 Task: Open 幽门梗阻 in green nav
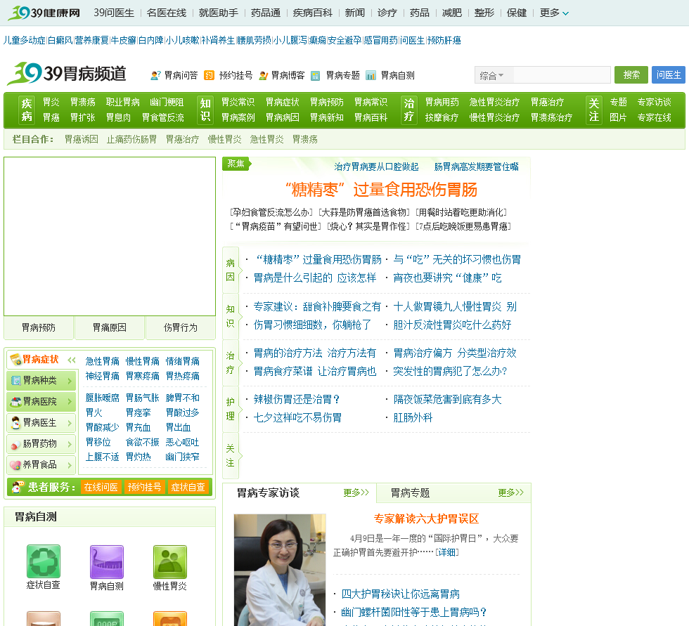point(167,103)
